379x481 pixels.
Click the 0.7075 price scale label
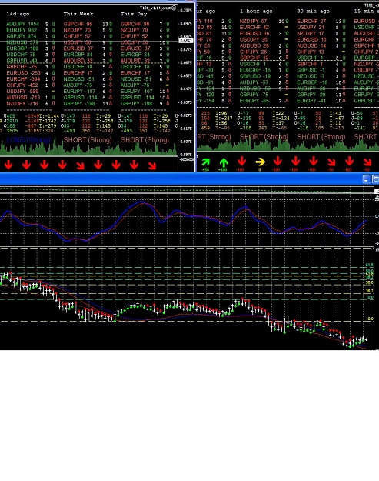tap(186, 11)
